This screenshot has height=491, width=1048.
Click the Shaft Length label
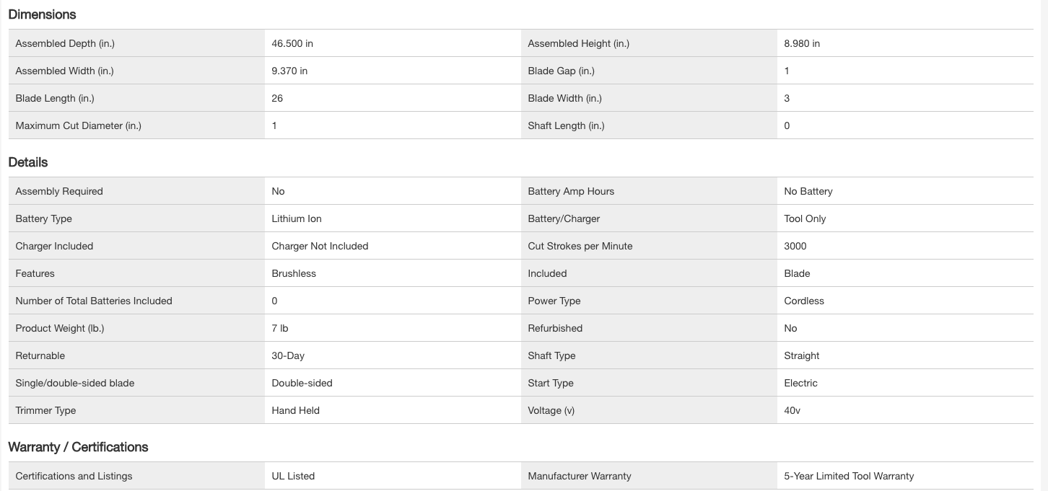pos(566,125)
